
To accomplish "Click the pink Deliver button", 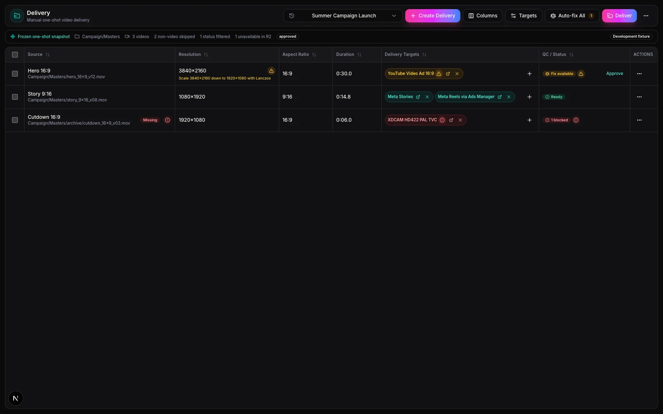I will (619, 16).
